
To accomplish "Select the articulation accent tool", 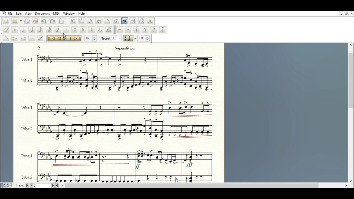I will [116, 21].
